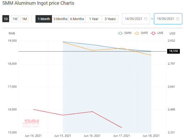
Task: Click the 18,550 price marker label
Action: coord(174,51)
